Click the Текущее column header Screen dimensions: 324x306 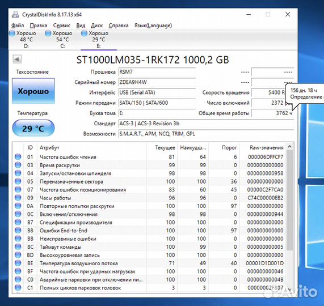tap(162, 147)
